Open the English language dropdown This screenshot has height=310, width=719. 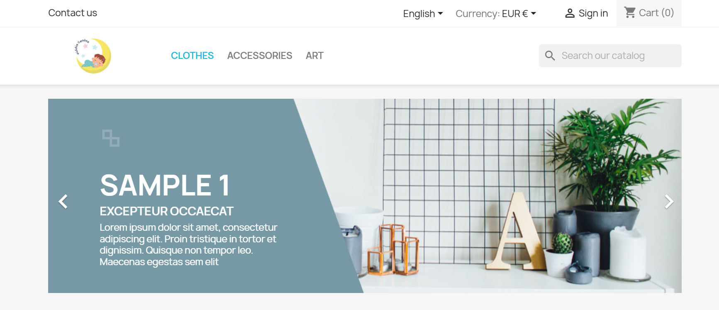[423, 14]
